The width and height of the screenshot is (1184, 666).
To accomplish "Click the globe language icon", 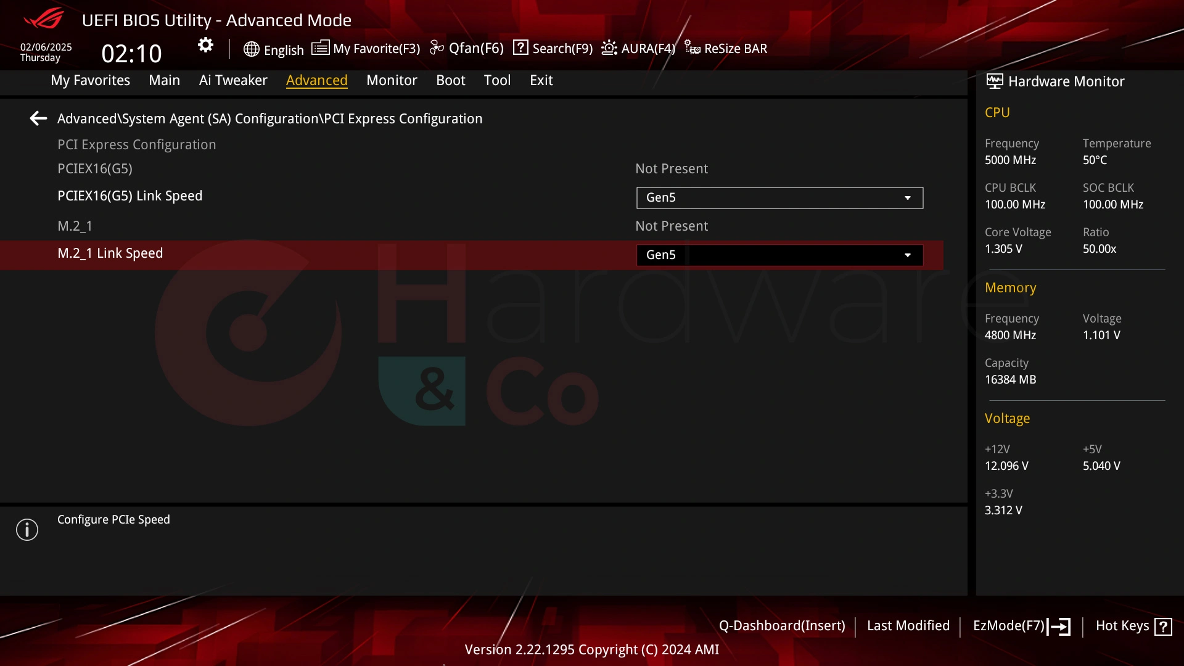I will point(251,49).
